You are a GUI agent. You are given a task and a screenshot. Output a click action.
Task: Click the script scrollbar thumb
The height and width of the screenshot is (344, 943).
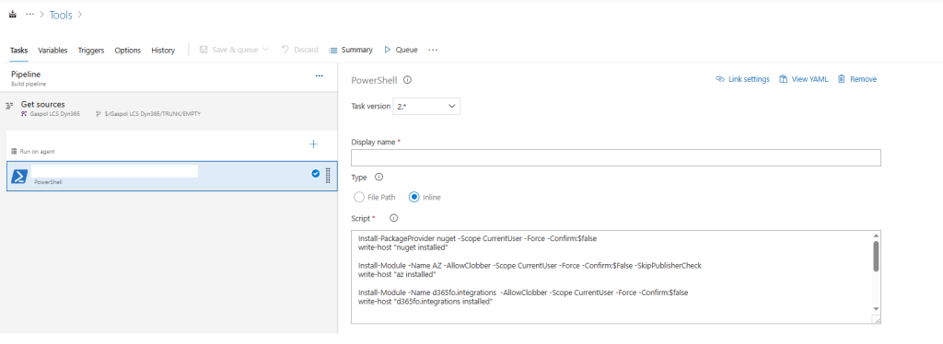[877, 257]
